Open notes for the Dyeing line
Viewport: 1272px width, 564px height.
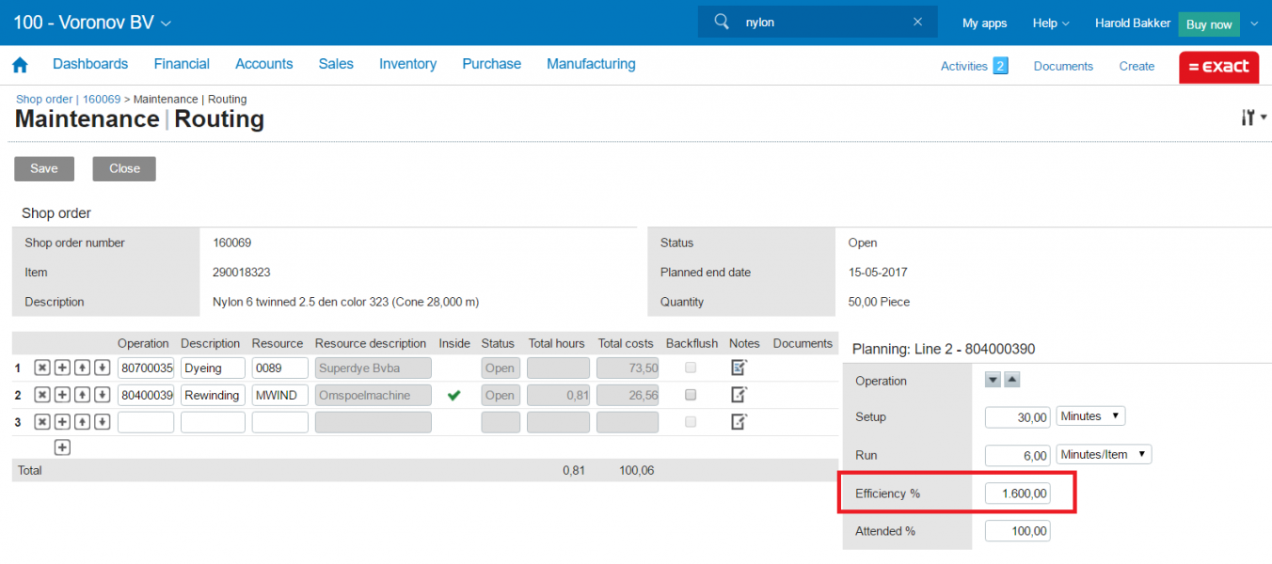coord(739,368)
